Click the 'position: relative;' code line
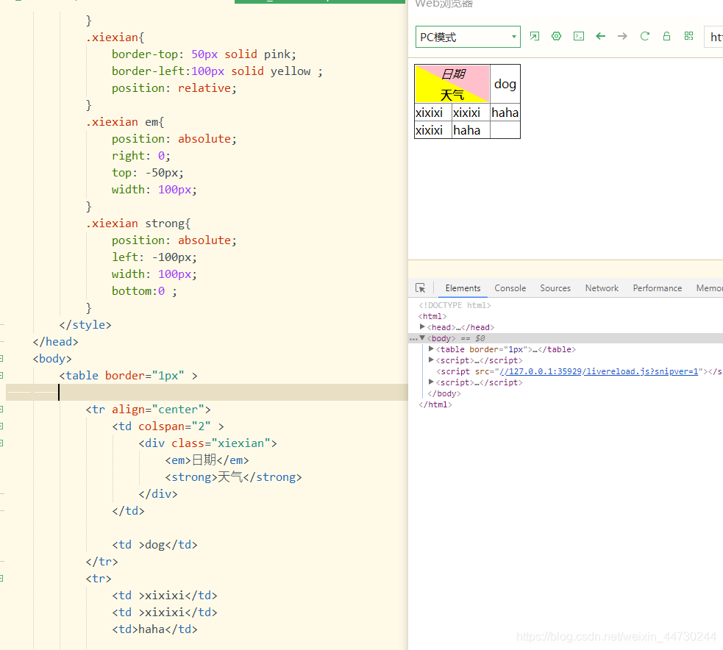Viewport: 723px width, 650px height. coord(174,88)
